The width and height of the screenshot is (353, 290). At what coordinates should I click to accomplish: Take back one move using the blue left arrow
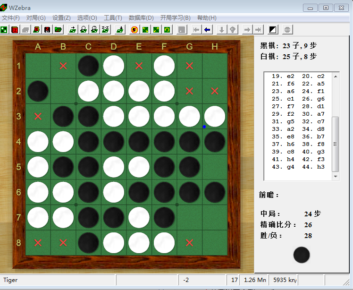207,29
